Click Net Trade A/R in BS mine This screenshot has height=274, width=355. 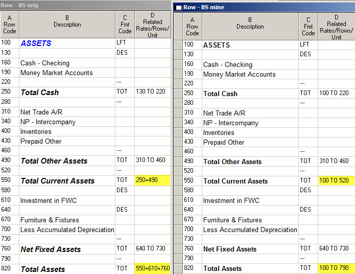[224, 113]
